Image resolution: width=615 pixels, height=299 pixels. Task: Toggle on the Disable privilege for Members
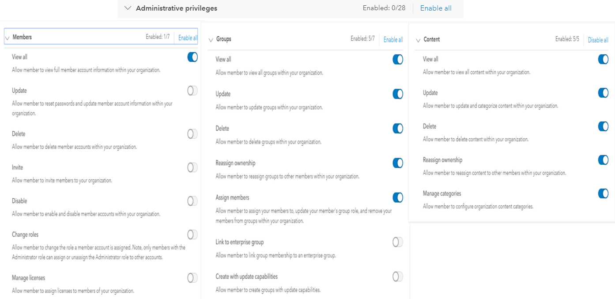click(192, 201)
